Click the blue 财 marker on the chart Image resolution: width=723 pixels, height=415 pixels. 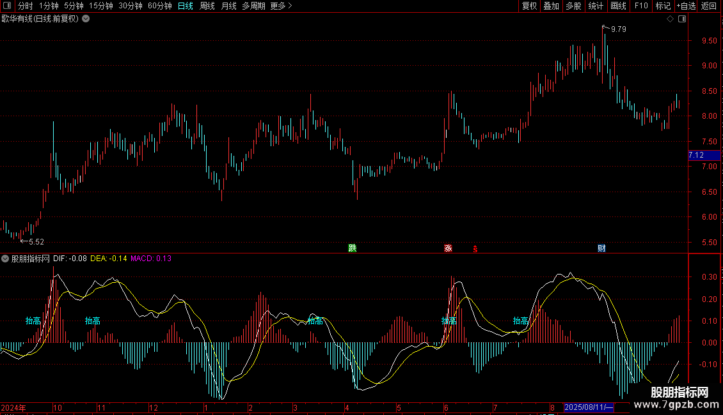point(601,248)
